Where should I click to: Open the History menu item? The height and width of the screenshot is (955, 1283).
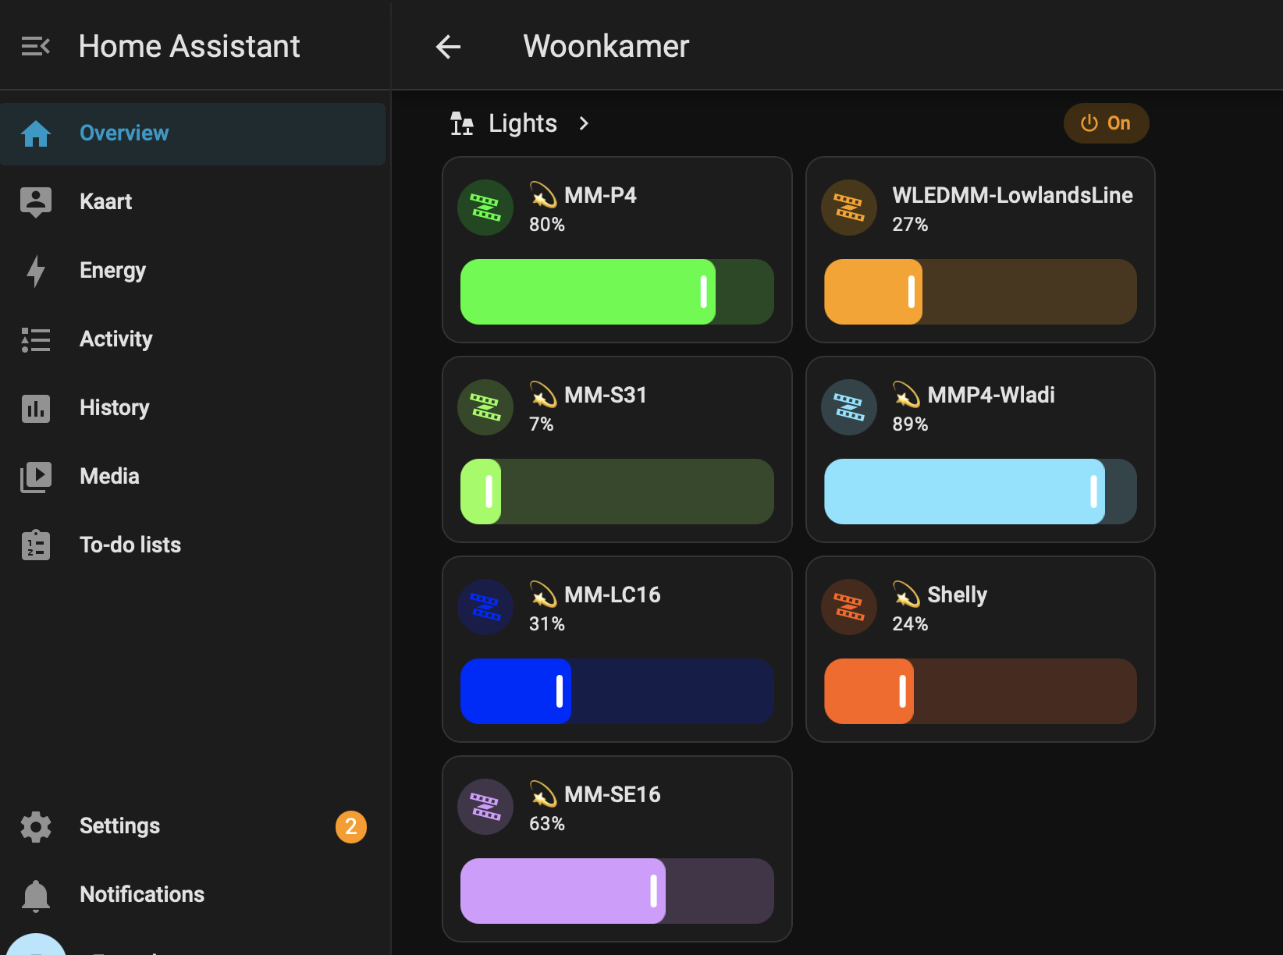coord(193,408)
